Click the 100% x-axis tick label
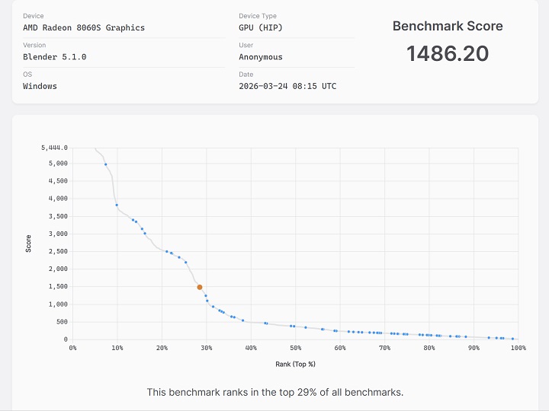The height and width of the screenshot is (411, 549). (518, 349)
